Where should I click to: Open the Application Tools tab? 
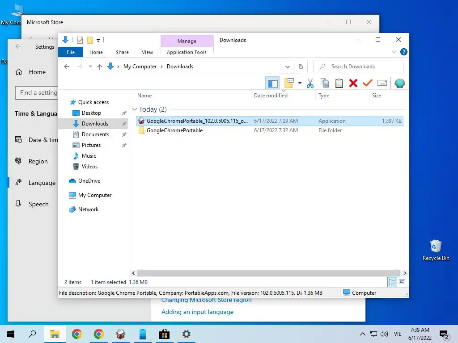pos(187,52)
